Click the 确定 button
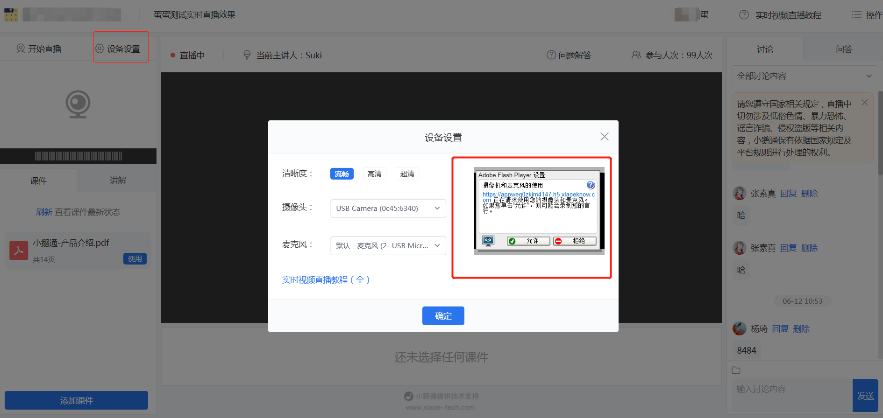Screen dimensions: 883x418 (x=443, y=316)
